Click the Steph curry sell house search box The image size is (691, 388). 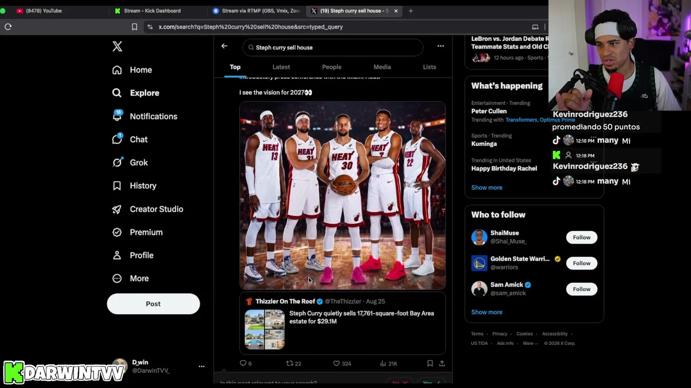click(333, 47)
